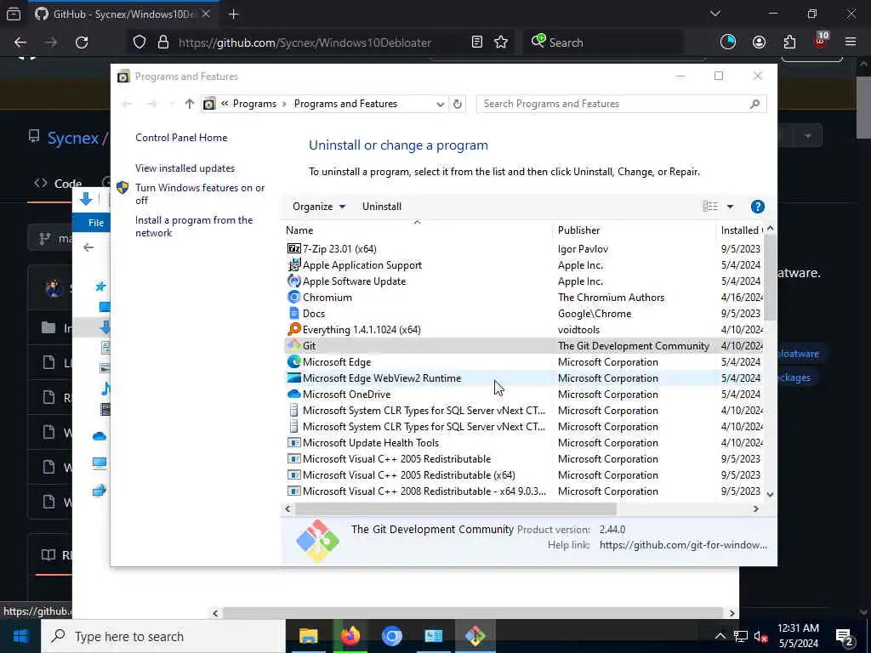The height and width of the screenshot is (653, 871).
Task: Select the Microsoft Edge WebView2 Runtime icon
Action: click(x=293, y=378)
